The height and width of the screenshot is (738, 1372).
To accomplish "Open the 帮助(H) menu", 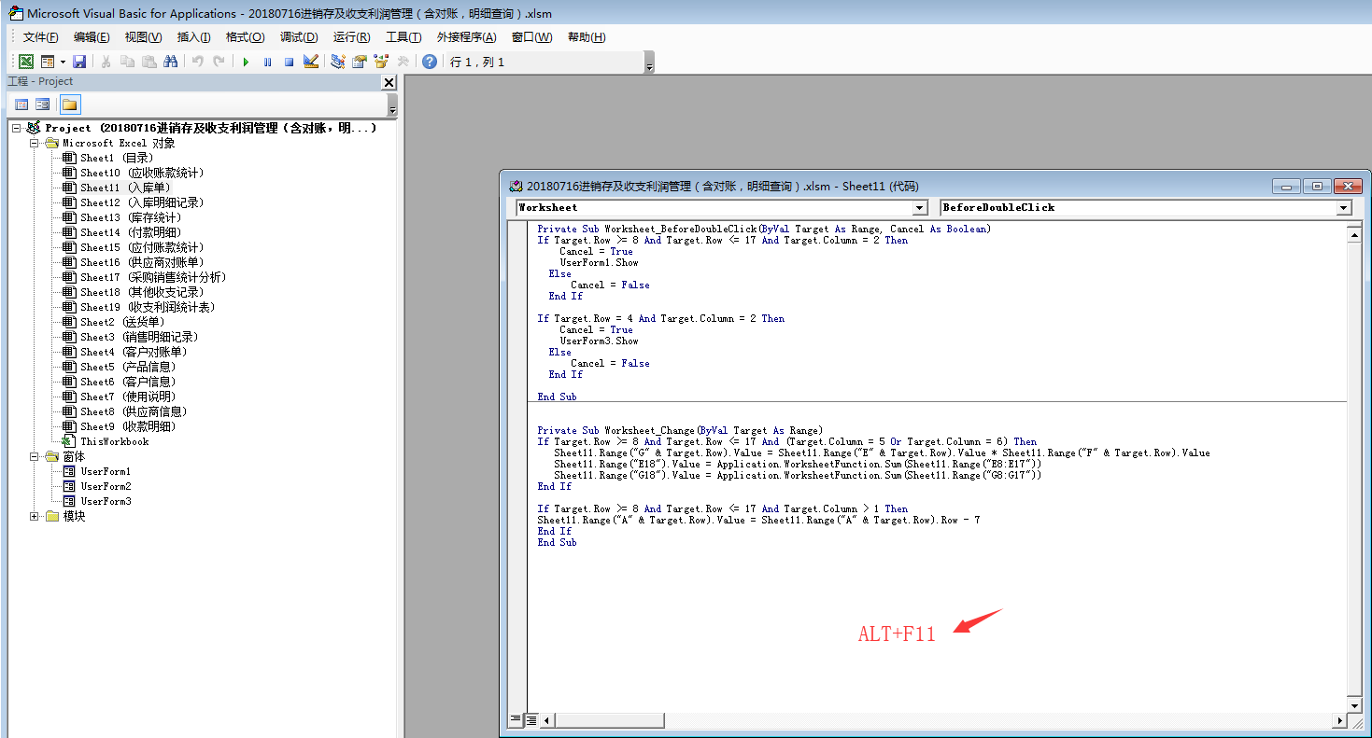I will point(587,37).
